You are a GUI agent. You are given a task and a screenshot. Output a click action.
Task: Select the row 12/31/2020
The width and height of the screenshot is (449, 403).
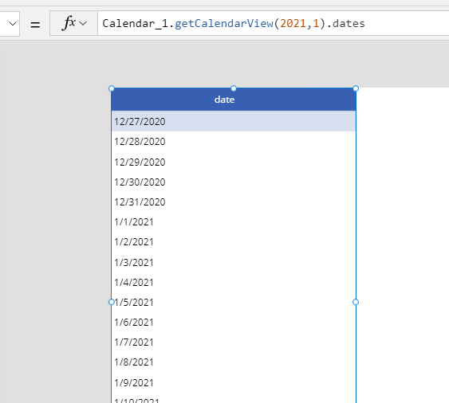[234, 202]
